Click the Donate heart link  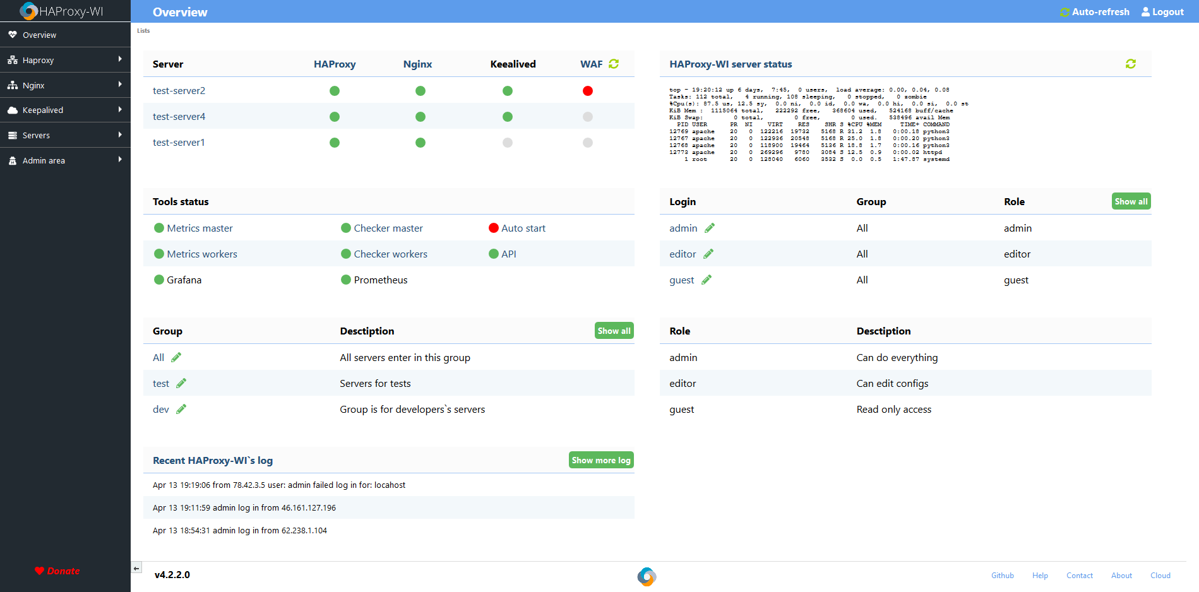click(57, 571)
